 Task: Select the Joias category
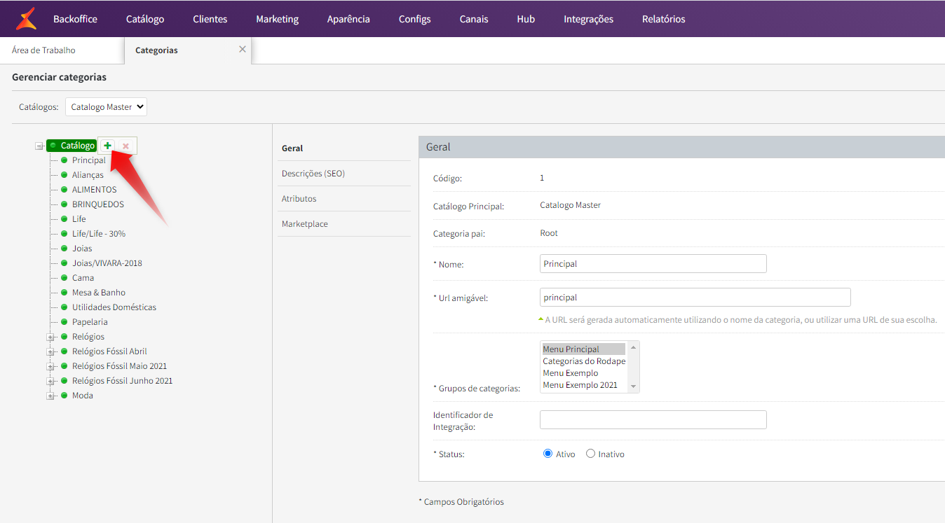(x=82, y=249)
